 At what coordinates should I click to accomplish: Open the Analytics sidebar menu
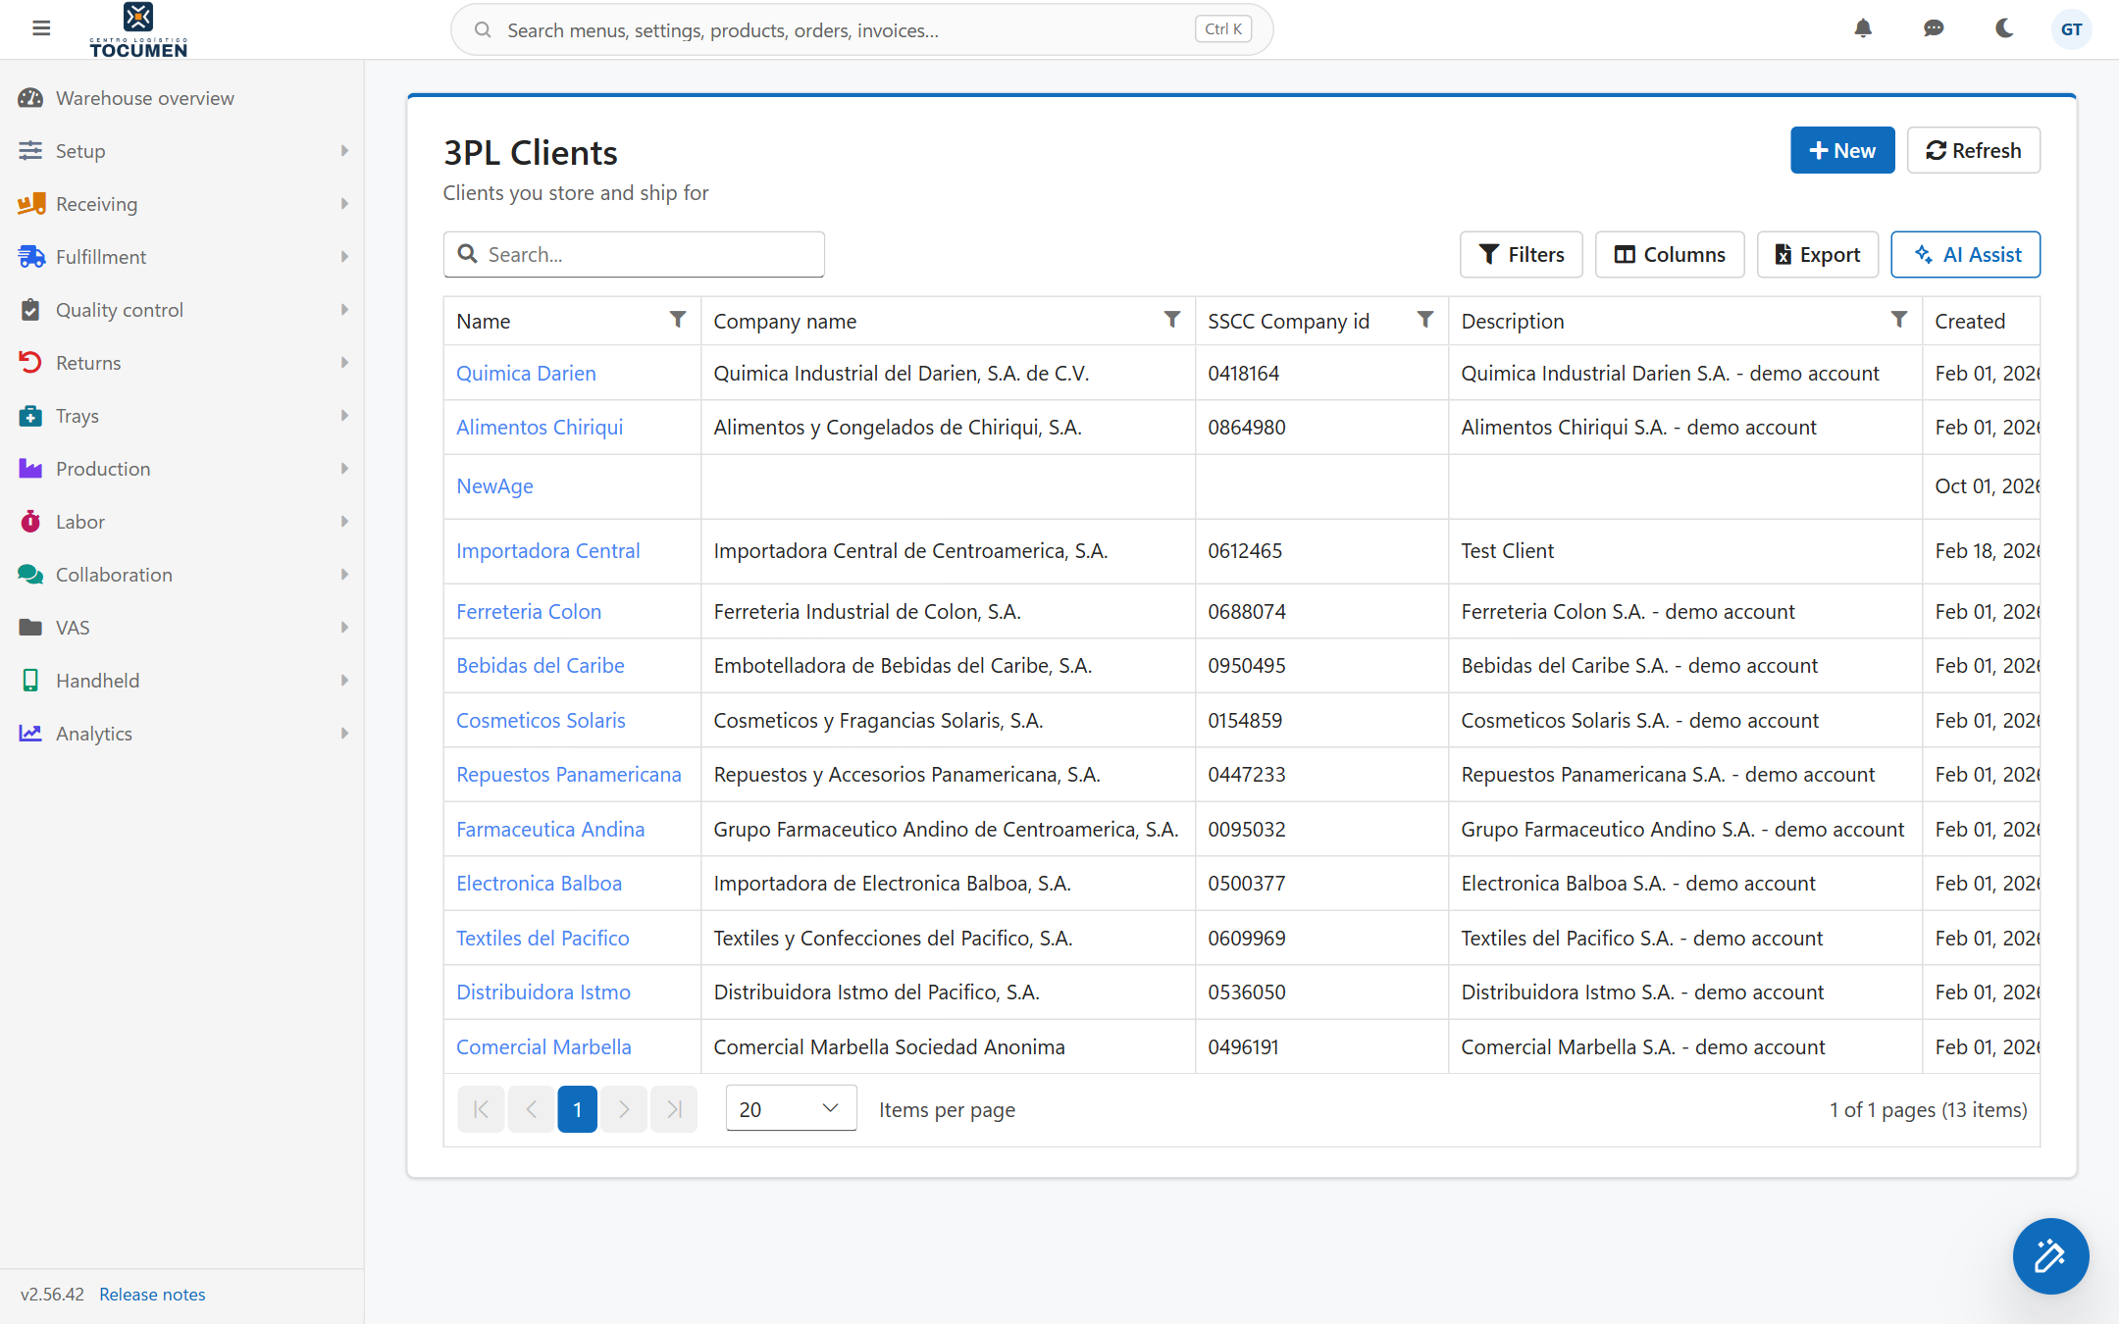(x=181, y=734)
